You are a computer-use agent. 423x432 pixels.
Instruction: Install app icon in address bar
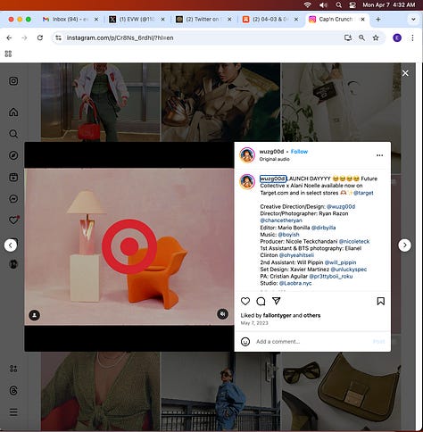348,37
